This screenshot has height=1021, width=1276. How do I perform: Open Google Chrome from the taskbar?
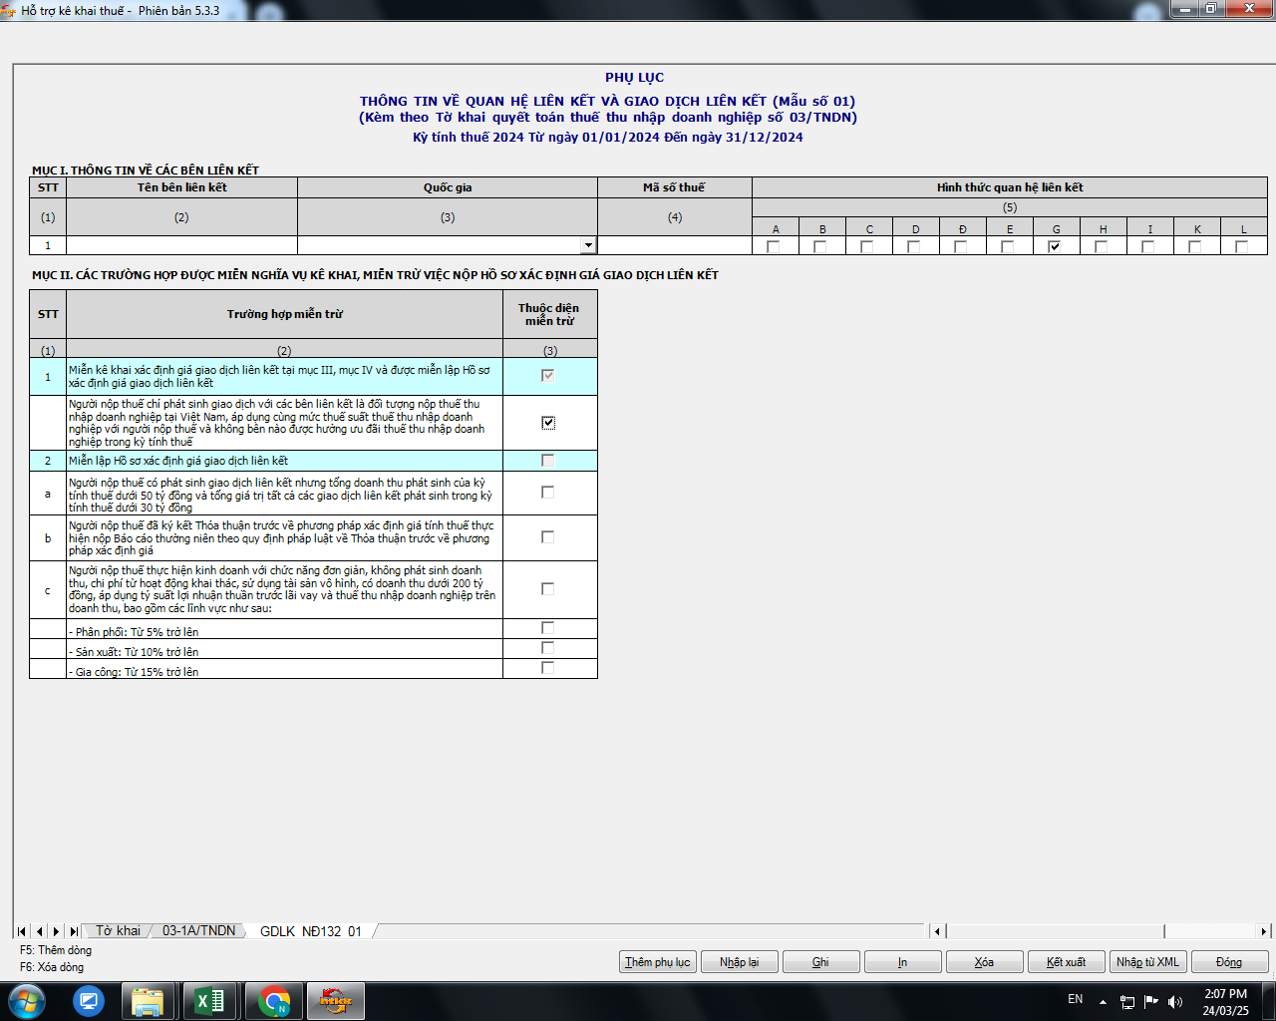click(x=273, y=1000)
